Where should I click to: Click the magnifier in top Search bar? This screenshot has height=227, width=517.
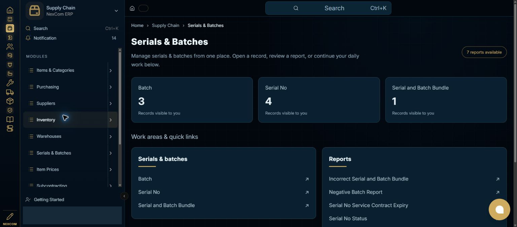[296, 8]
